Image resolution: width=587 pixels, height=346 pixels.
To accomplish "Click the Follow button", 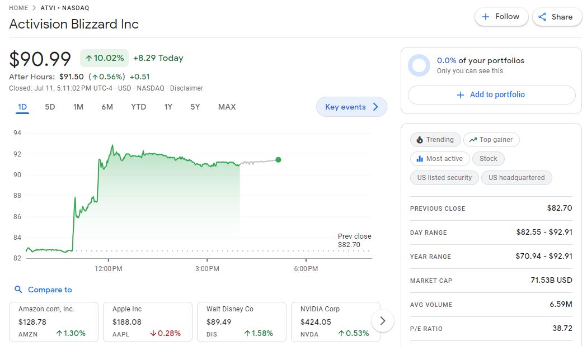I will point(501,17).
